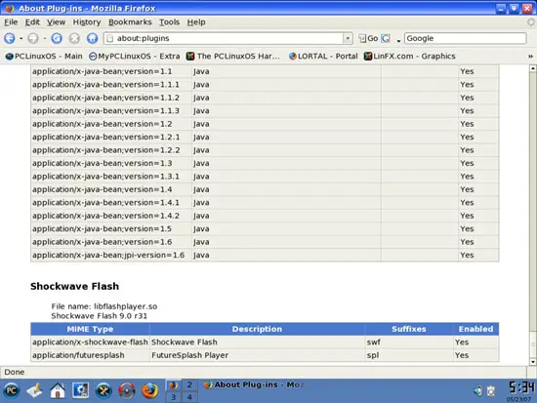The image size is (537, 403).
Task: Click the spl suffix cell
Action: (409, 355)
